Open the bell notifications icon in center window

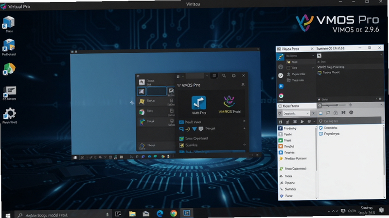234,76
